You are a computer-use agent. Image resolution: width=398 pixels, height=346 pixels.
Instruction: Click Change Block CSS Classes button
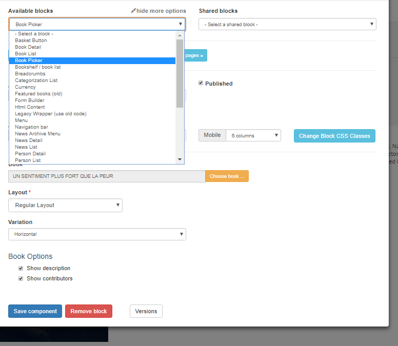click(334, 136)
